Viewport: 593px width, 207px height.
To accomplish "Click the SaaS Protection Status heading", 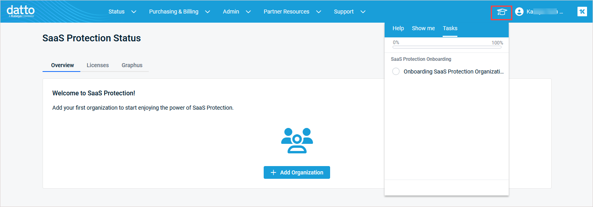I will pos(91,38).
